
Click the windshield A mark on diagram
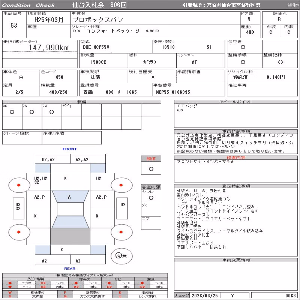point(69,197)
